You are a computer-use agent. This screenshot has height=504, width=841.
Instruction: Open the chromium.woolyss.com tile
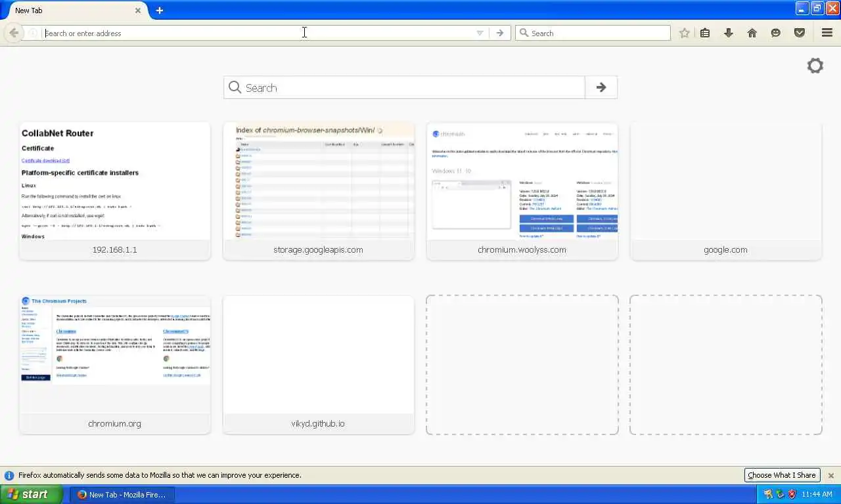tap(522, 191)
